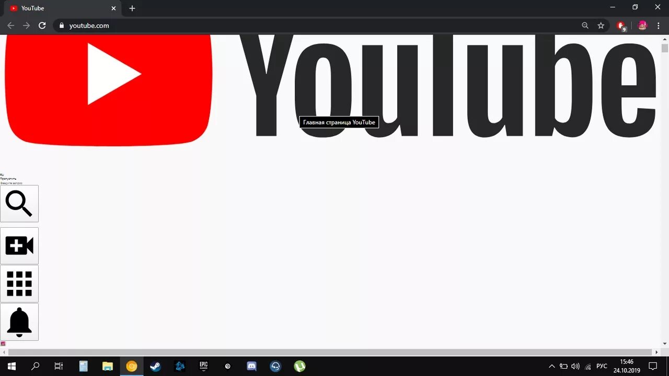Open Steam from the taskbar

point(156,366)
